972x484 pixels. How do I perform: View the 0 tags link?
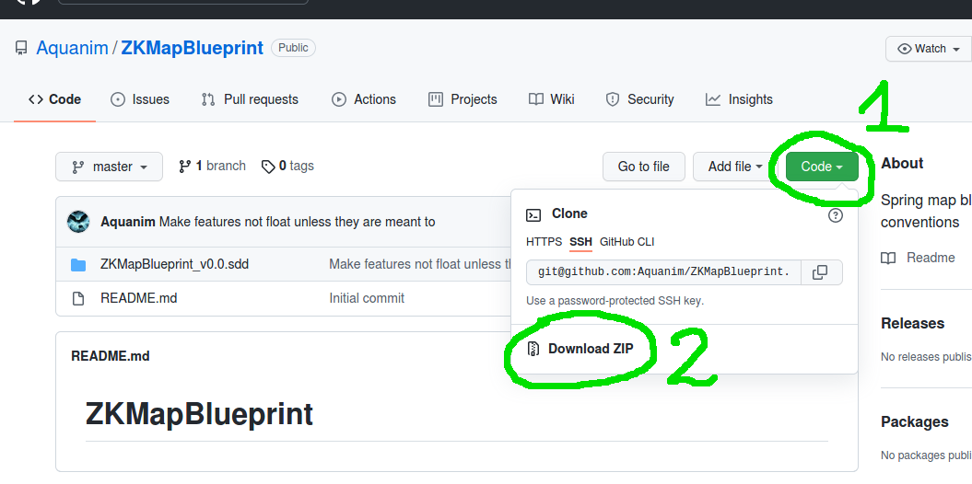click(287, 166)
